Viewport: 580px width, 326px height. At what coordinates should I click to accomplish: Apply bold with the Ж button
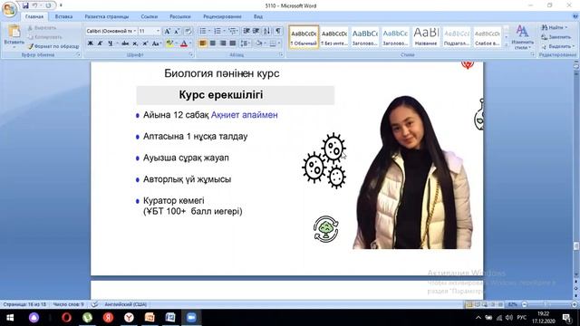click(x=91, y=43)
